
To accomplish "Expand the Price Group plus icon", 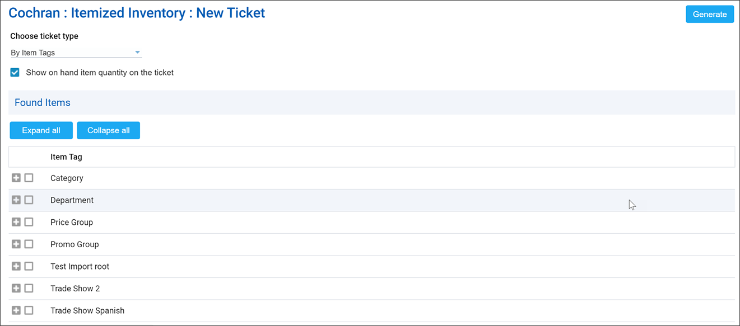I will (16, 222).
